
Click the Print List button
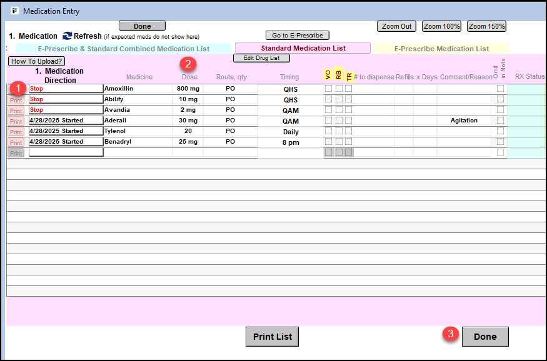click(272, 337)
